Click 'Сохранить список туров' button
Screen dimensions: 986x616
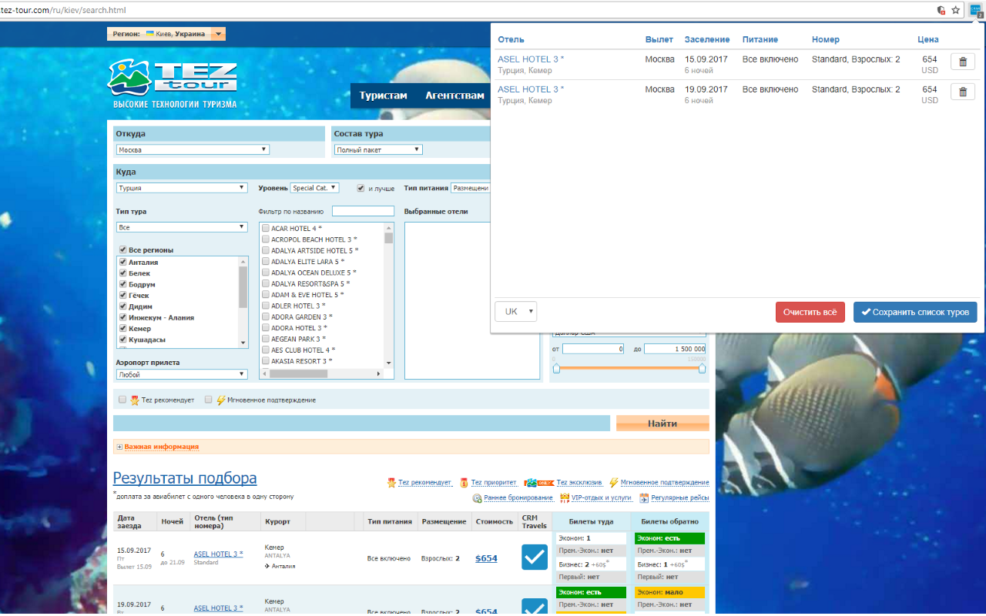pyautogui.click(x=915, y=312)
